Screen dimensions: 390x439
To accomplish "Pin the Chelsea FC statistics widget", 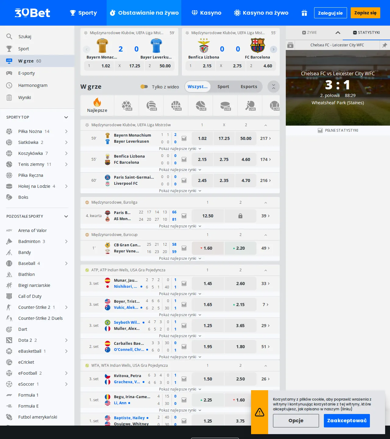I will [x=385, y=45].
